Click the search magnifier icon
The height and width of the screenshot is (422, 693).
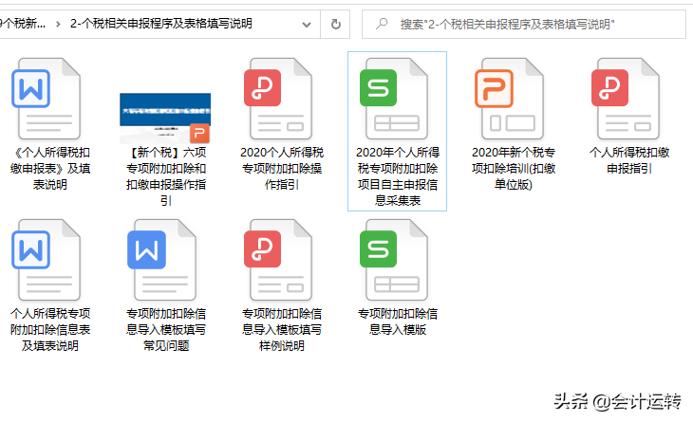[382, 24]
